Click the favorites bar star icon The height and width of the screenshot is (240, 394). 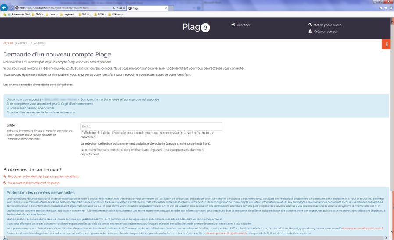4,14
